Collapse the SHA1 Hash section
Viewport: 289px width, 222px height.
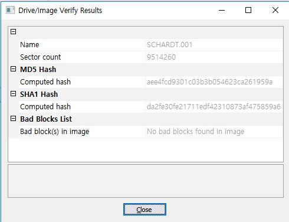(x=13, y=94)
